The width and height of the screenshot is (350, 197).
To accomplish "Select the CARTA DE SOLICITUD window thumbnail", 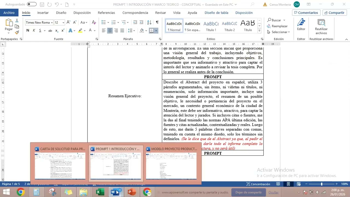I will pyautogui.click(x=60, y=163).
